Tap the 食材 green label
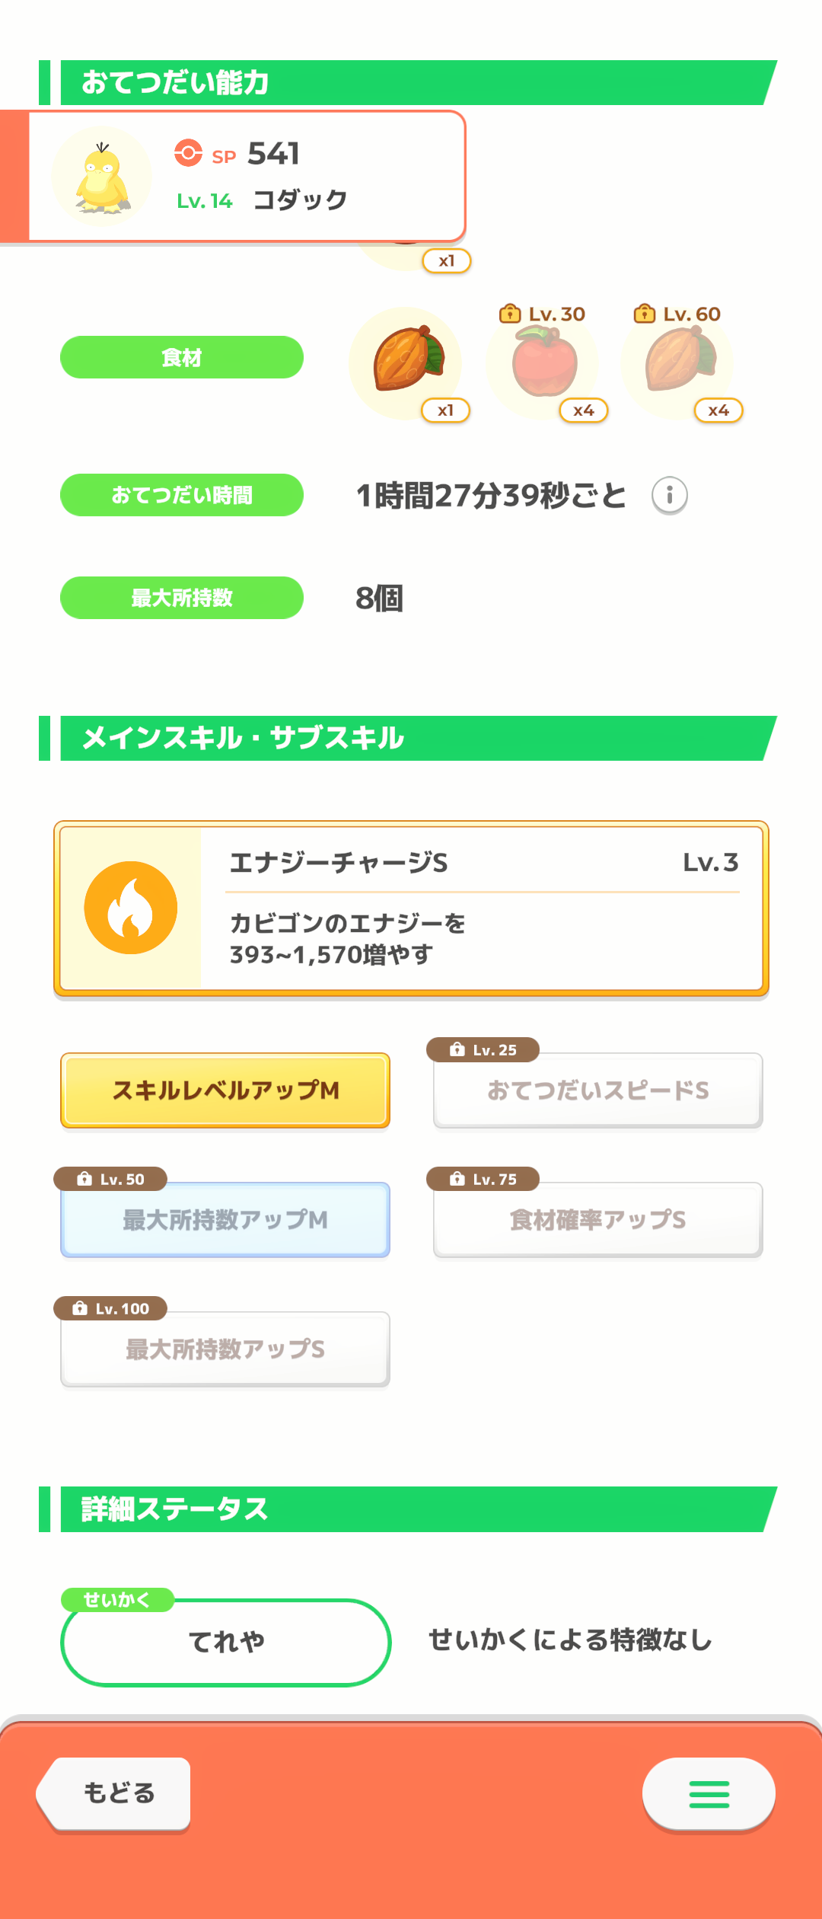The image size is (822, 1919). point(182,357)
